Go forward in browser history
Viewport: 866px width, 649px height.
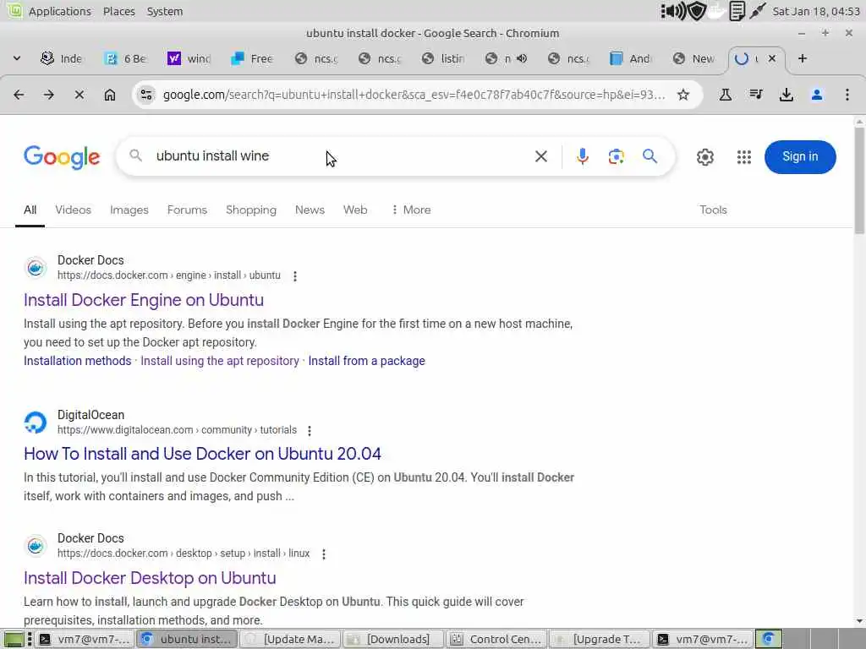pos(48,95)
